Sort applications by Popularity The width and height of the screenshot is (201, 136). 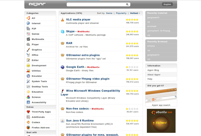121,13
